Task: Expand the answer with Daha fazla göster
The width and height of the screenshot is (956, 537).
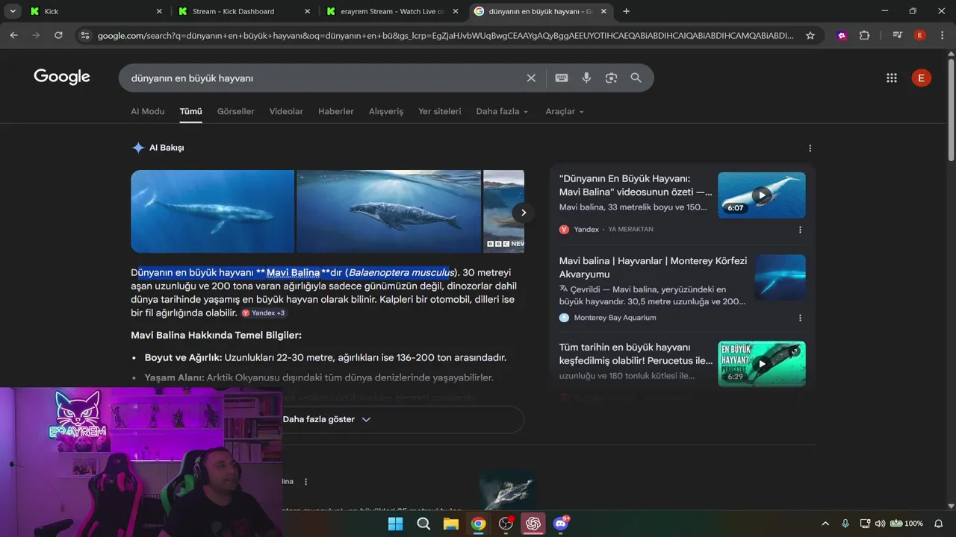Action: pos(326,419)
